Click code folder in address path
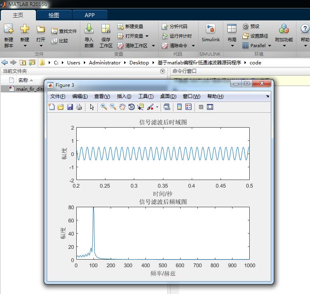The image size is (310, 294). tap(255, 62)
